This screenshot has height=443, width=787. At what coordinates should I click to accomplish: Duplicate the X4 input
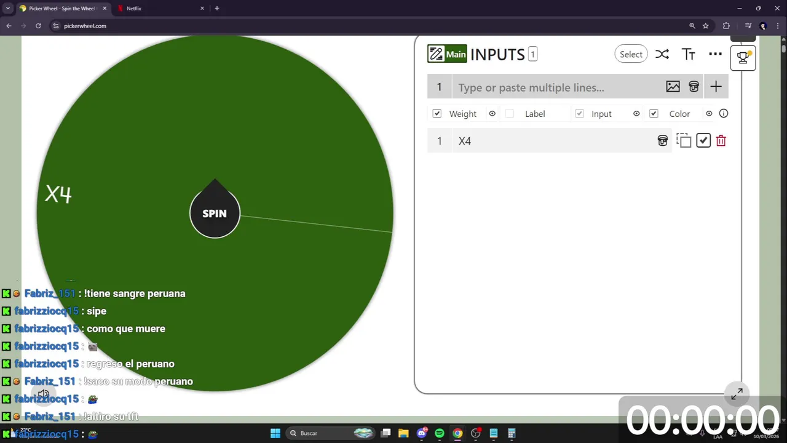684,141
